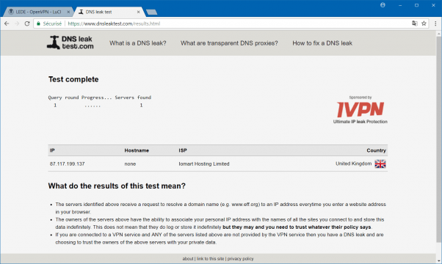Click the IVPN sponsor banner
The image size is (442, 264).
coord(361,110)
